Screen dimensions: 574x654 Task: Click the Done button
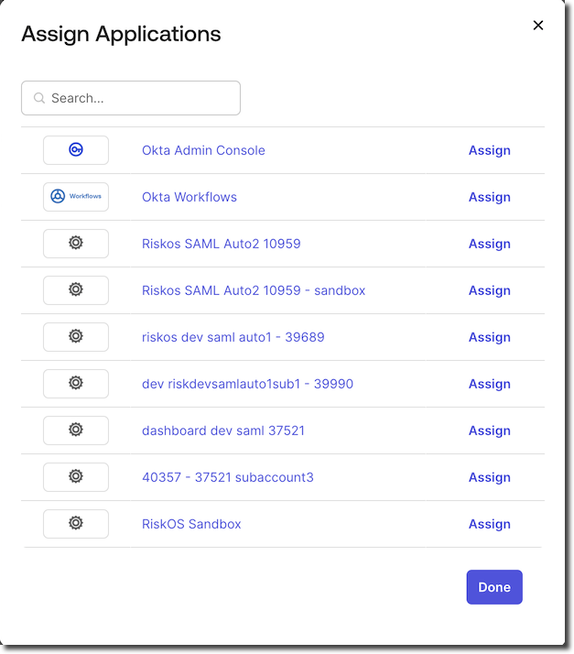coord(494,587)
